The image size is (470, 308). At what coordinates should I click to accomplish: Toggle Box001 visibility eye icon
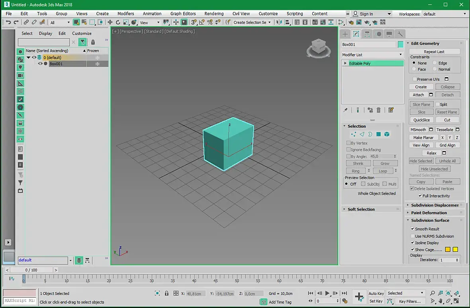[40, 64]
